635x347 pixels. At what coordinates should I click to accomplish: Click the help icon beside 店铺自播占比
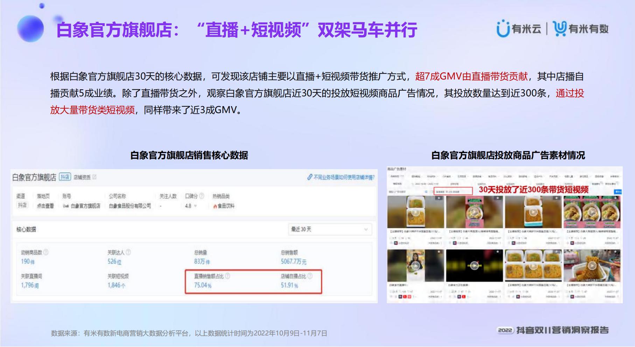[310, 276]
